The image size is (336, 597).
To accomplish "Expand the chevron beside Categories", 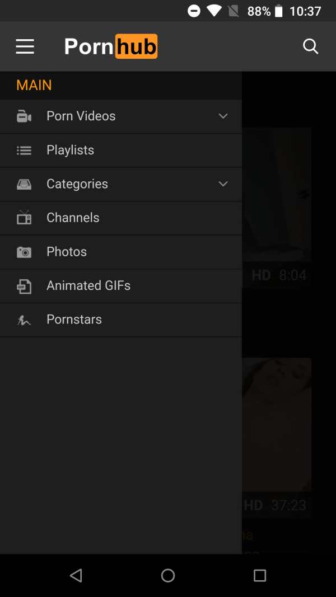I will tap(223, 184).
